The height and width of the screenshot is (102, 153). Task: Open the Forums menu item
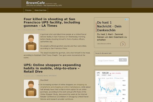pos(28,10)
